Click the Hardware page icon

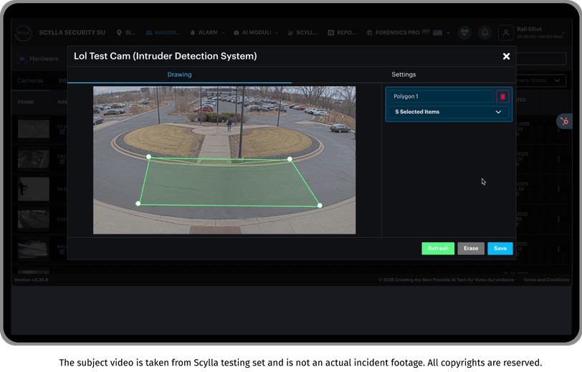click(22, 59)
